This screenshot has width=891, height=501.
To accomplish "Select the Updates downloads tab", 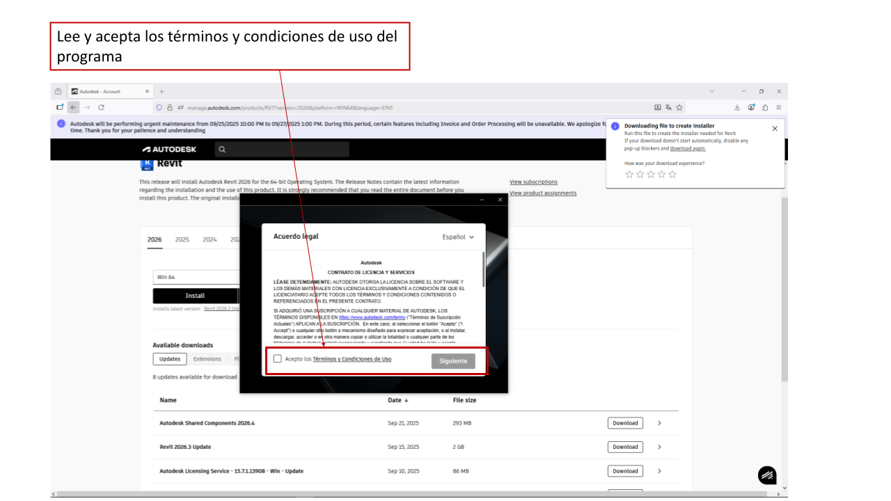I will pos(170,359).
